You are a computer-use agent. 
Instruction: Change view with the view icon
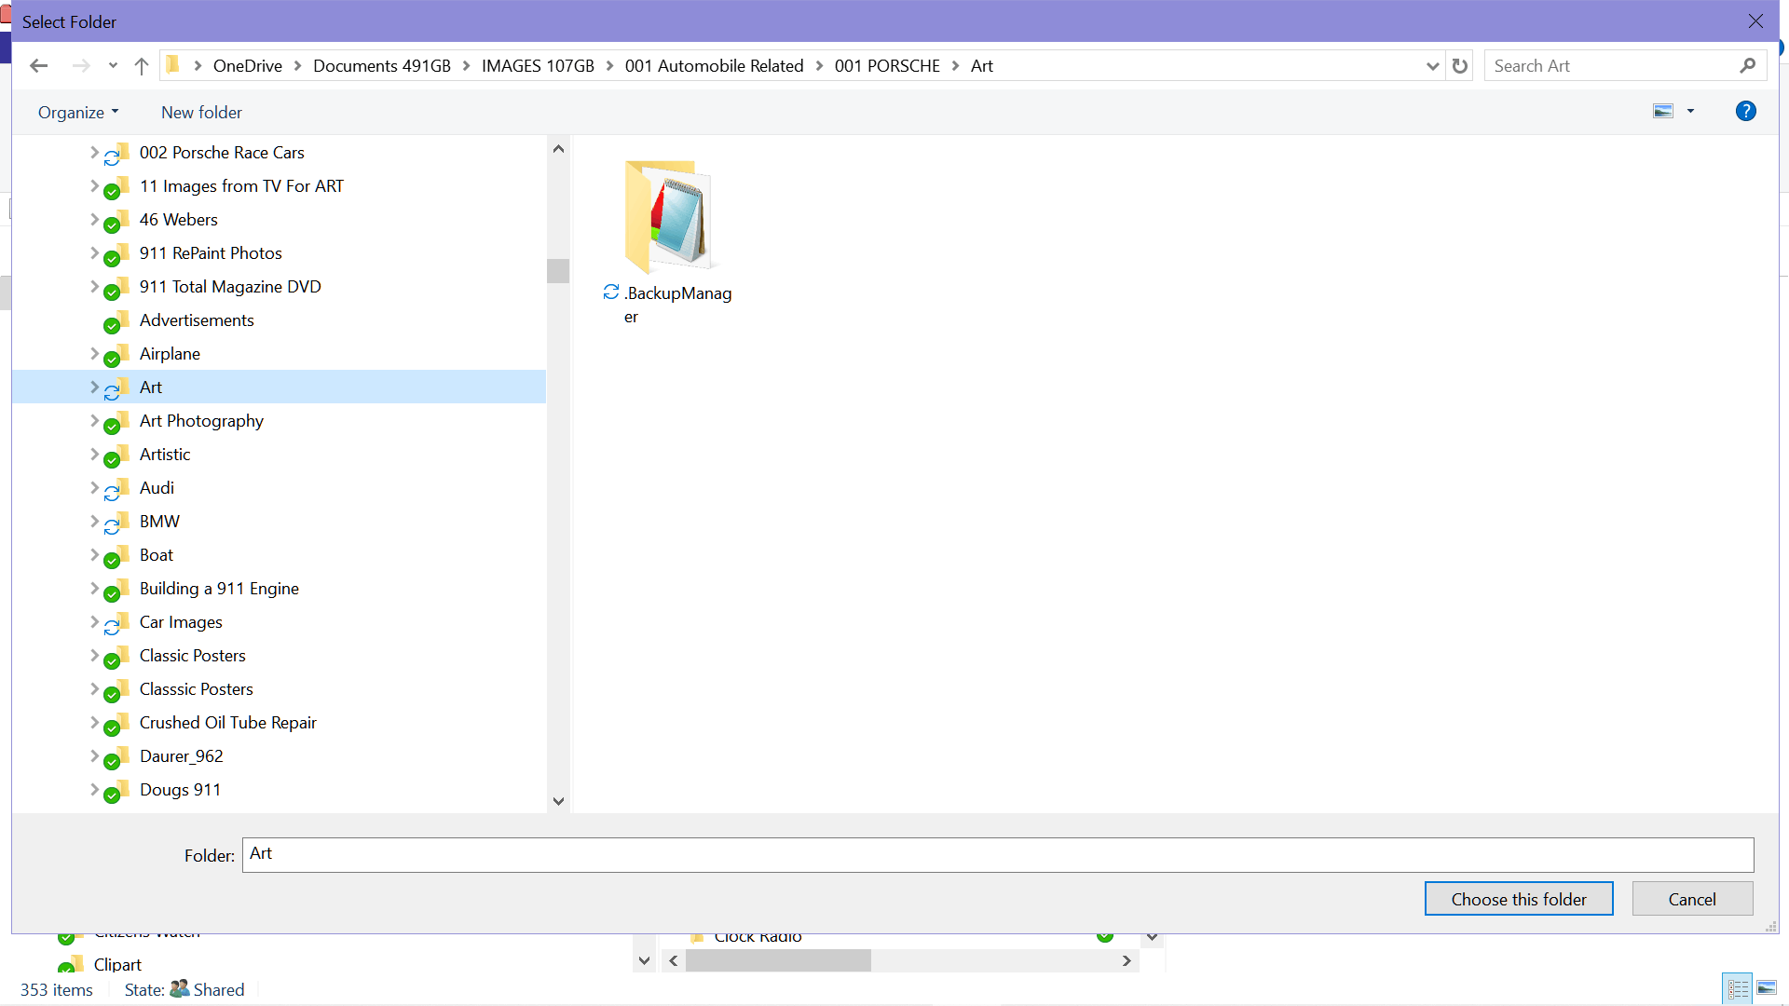[1663, 112]
